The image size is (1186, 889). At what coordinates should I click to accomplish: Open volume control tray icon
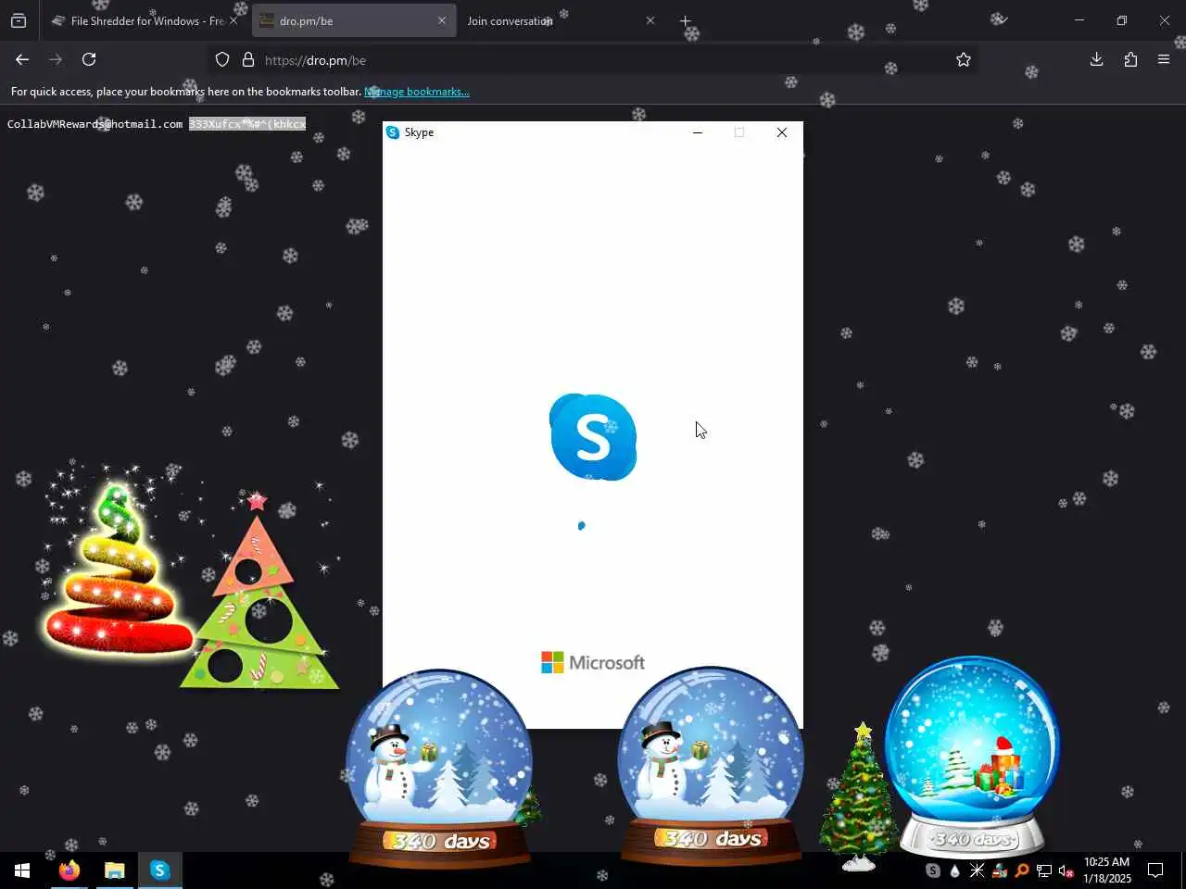1066,870
